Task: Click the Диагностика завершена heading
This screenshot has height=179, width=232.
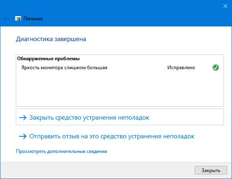Action: pos(51,39)
